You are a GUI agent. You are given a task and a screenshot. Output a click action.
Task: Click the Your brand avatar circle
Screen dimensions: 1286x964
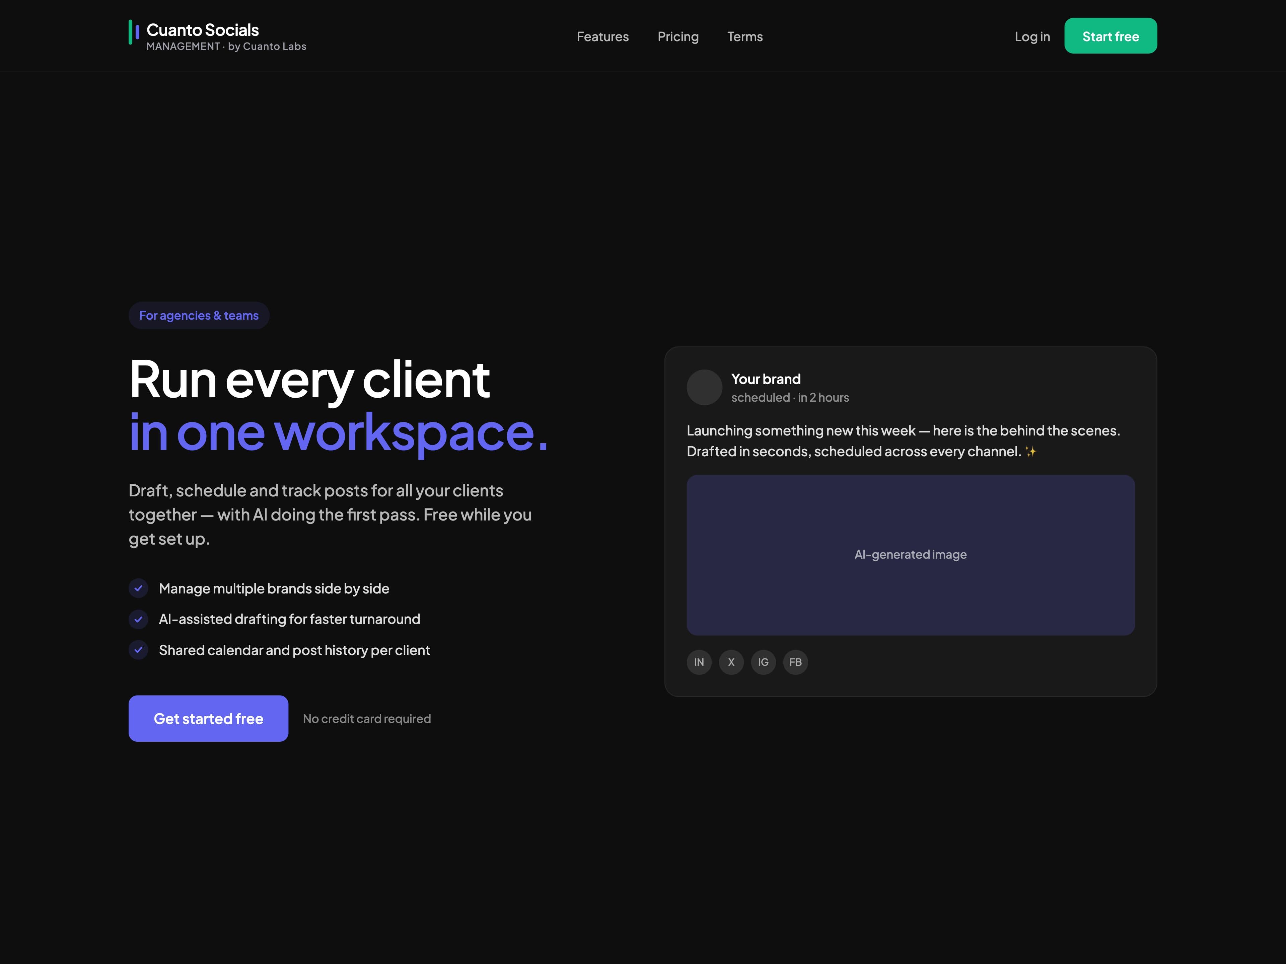[704, 387]
